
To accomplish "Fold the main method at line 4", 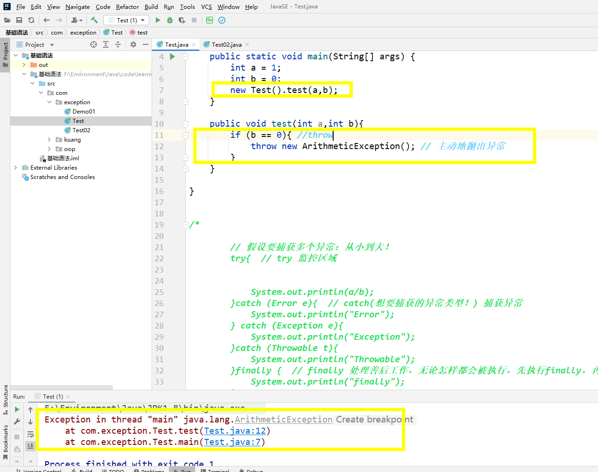I will pyautogui.click(x=185, y=57).
